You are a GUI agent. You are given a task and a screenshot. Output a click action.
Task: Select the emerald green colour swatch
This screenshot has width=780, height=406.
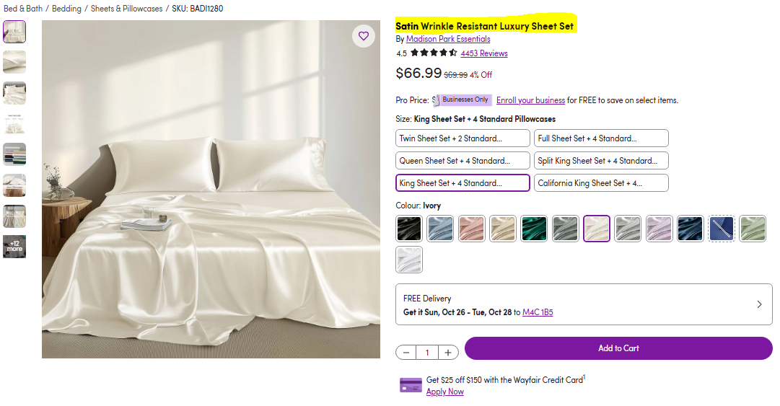(x=534, y=229)
